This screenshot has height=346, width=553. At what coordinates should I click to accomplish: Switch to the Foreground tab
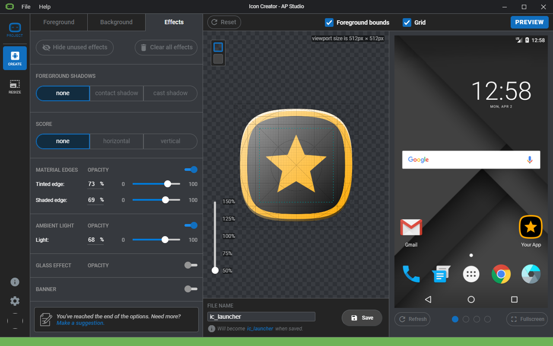click(x=59, y=22)
